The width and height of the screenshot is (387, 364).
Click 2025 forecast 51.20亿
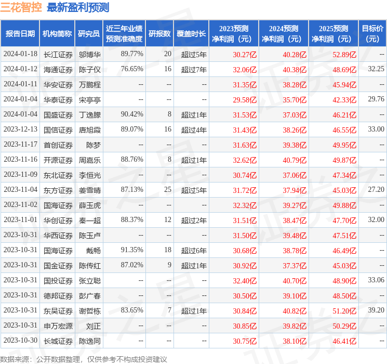(x=344, y=311)
